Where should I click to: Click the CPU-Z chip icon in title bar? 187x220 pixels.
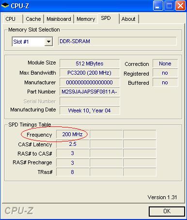(x=5, y=6)
